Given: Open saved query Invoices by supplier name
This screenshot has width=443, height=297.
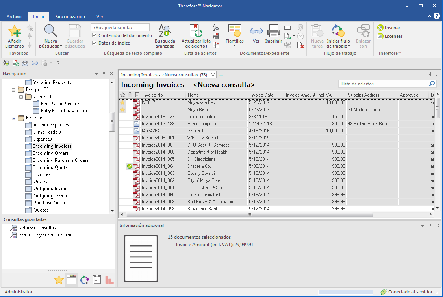Looking at the screenshot, I should 45,235.
